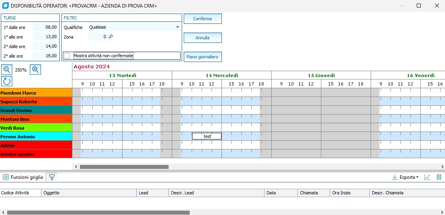Screen dimensions: 445x215
Task: Edit the 2° dalle ore field
Action: (x=45, y=46)
